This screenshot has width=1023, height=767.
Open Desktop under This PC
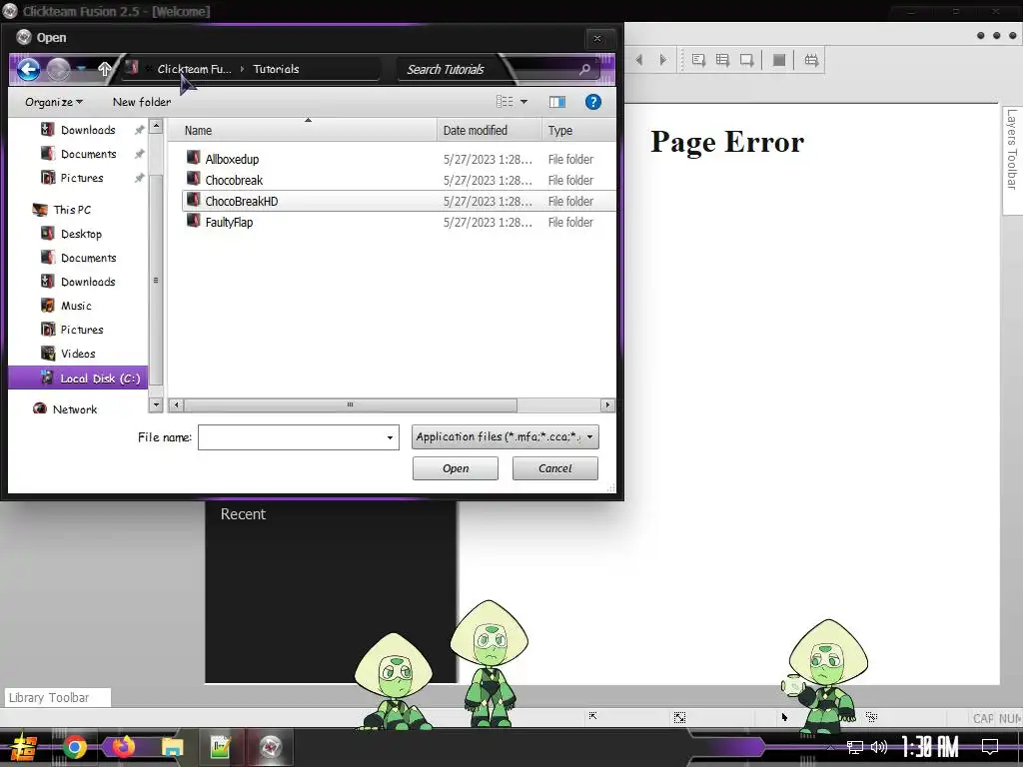coord(81,234)
